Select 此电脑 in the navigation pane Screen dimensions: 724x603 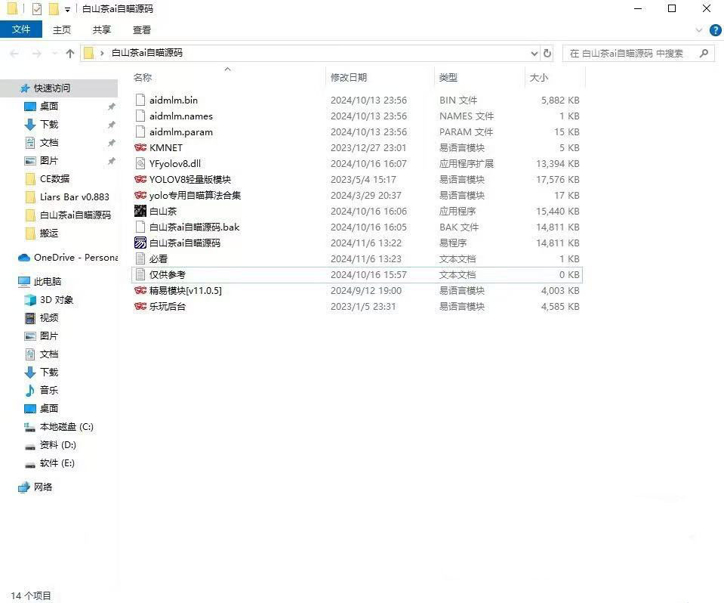point(47,282)
